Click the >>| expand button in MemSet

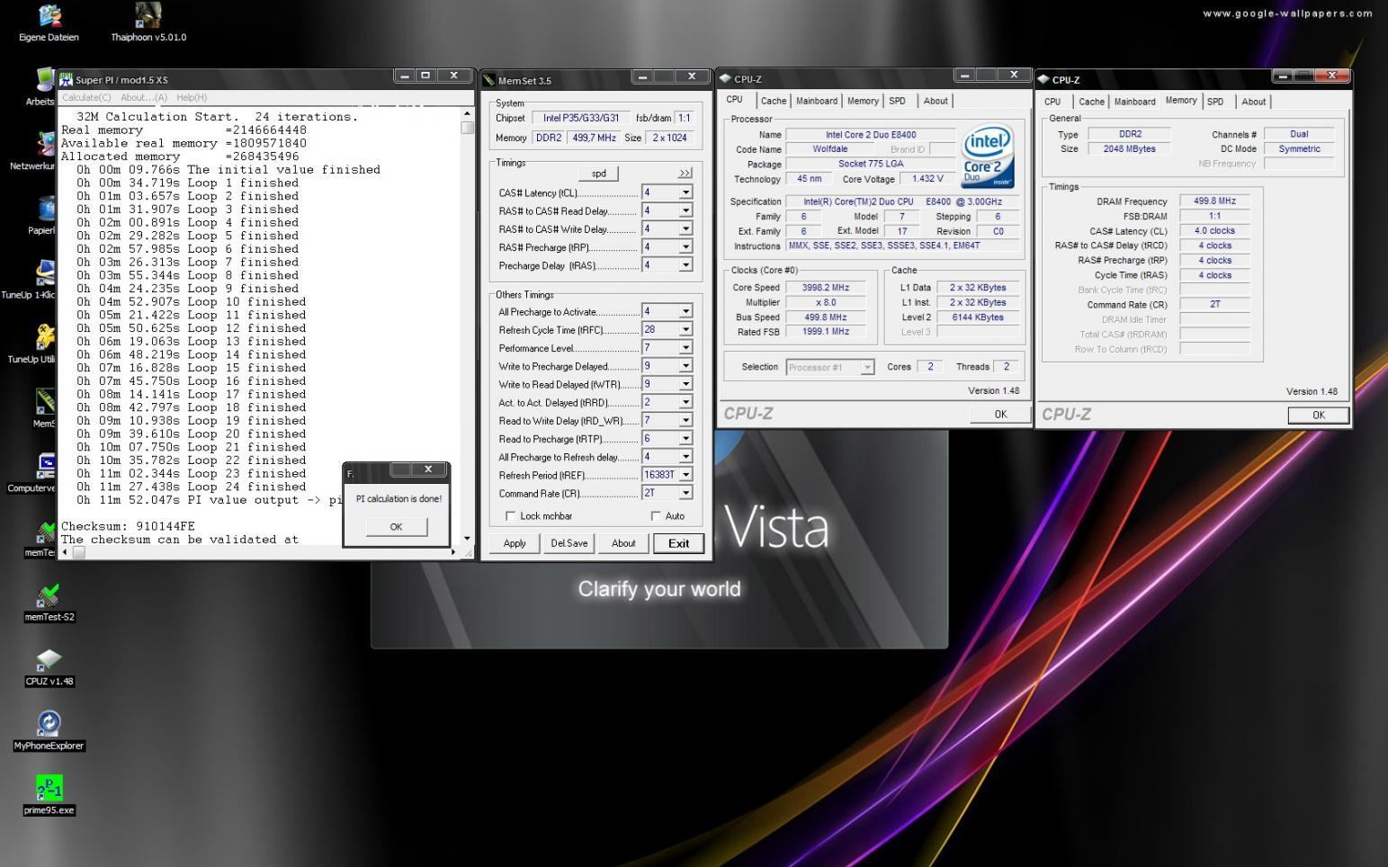click(x=685, y=173)
